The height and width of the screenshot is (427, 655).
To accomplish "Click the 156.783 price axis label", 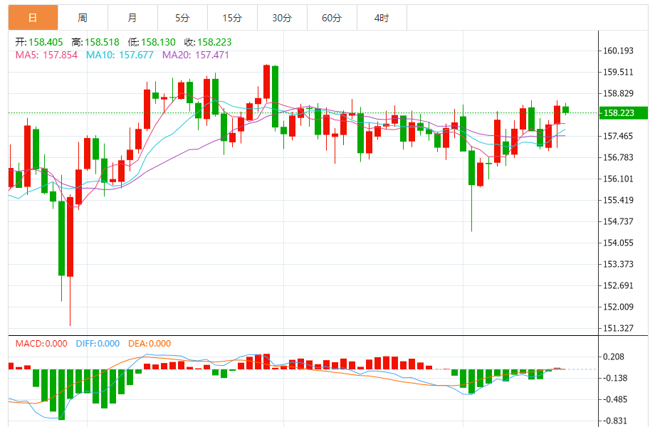I will [x=618, y=157].
